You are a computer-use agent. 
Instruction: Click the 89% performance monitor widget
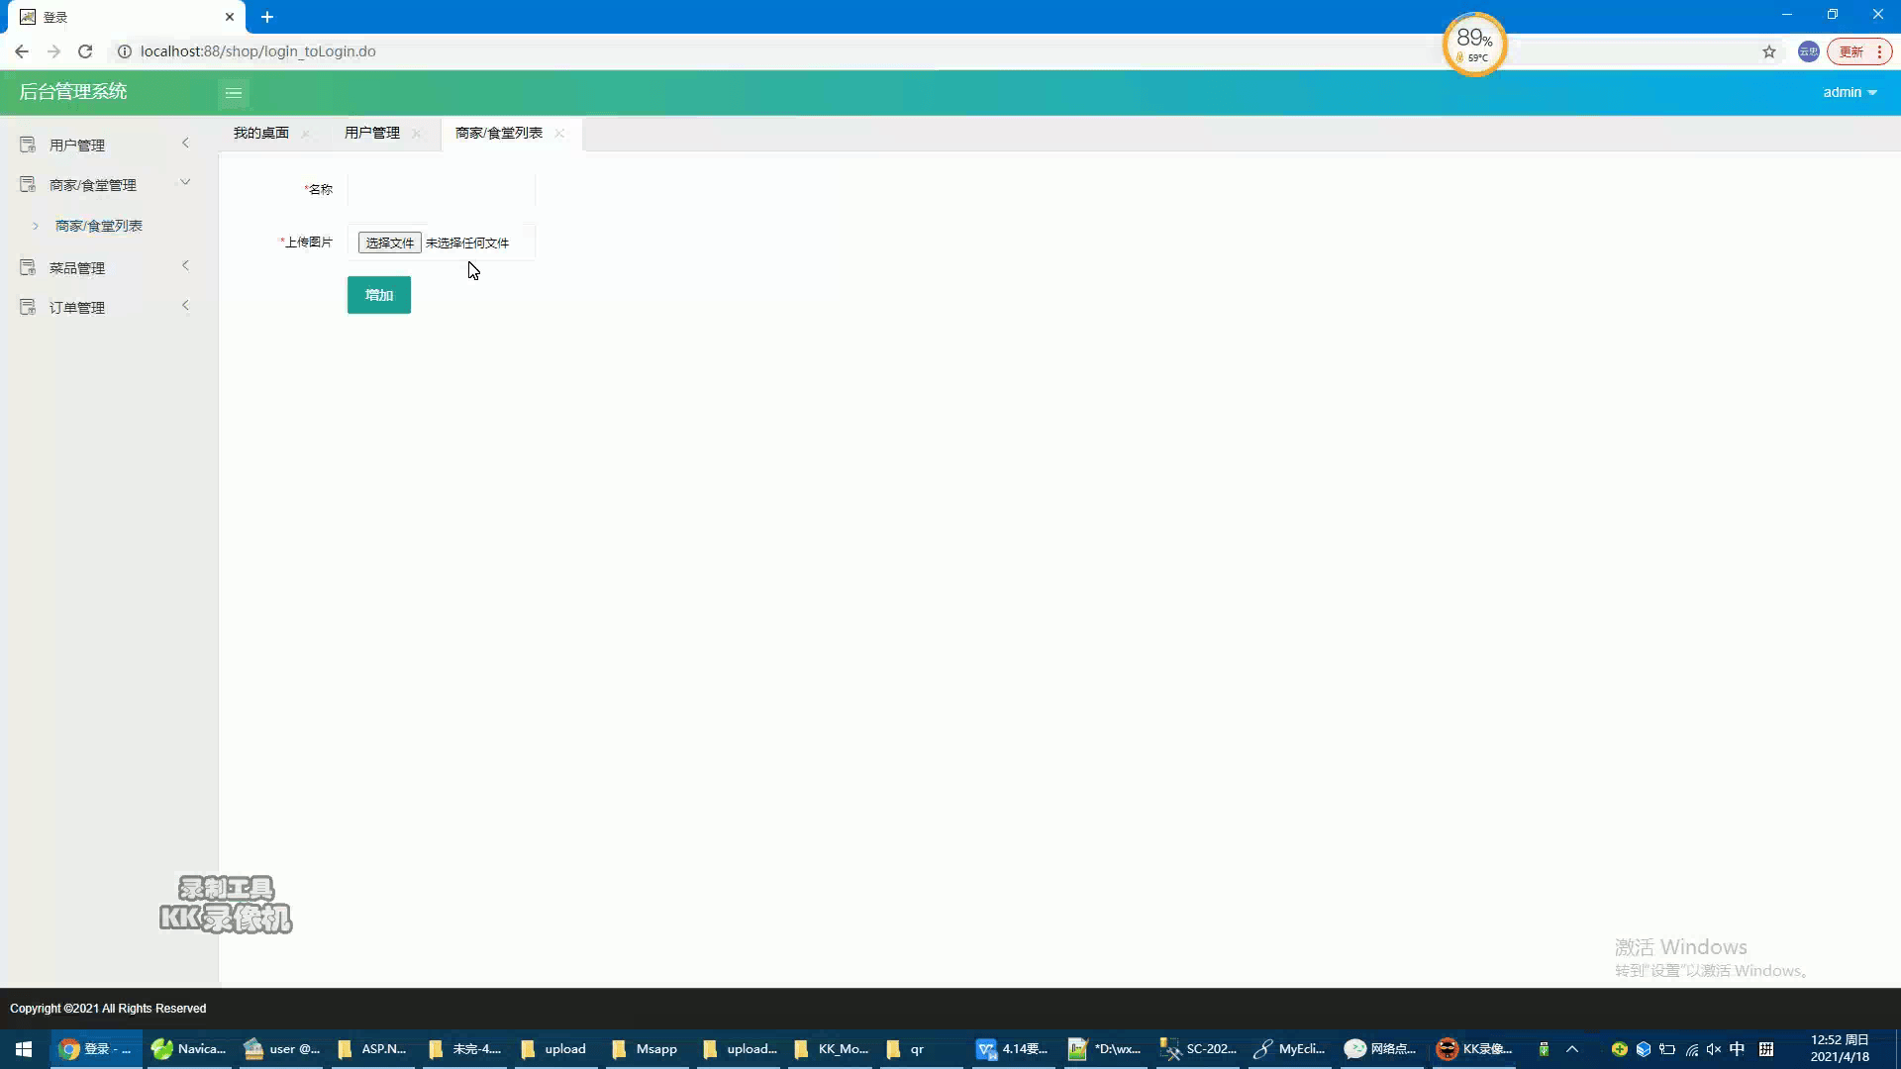pos(1474,45)
